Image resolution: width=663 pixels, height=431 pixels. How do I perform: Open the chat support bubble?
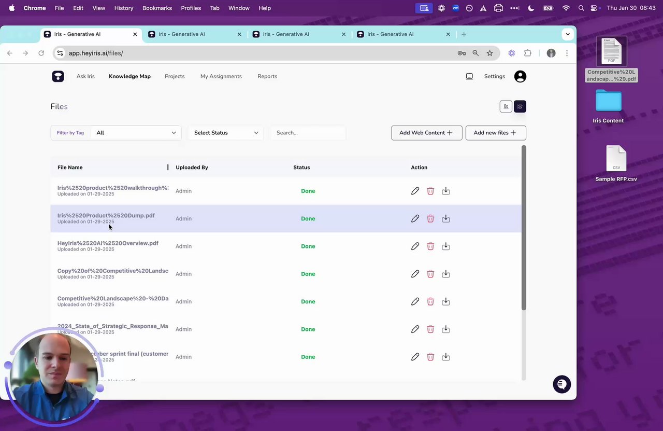point(561,384)
